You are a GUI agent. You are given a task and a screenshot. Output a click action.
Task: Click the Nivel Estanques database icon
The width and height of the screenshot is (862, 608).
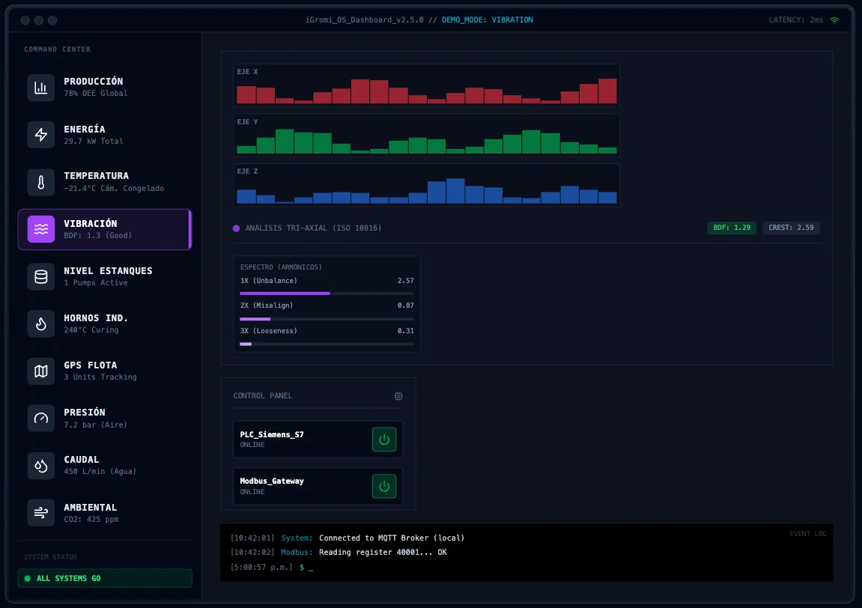(41, 276)
